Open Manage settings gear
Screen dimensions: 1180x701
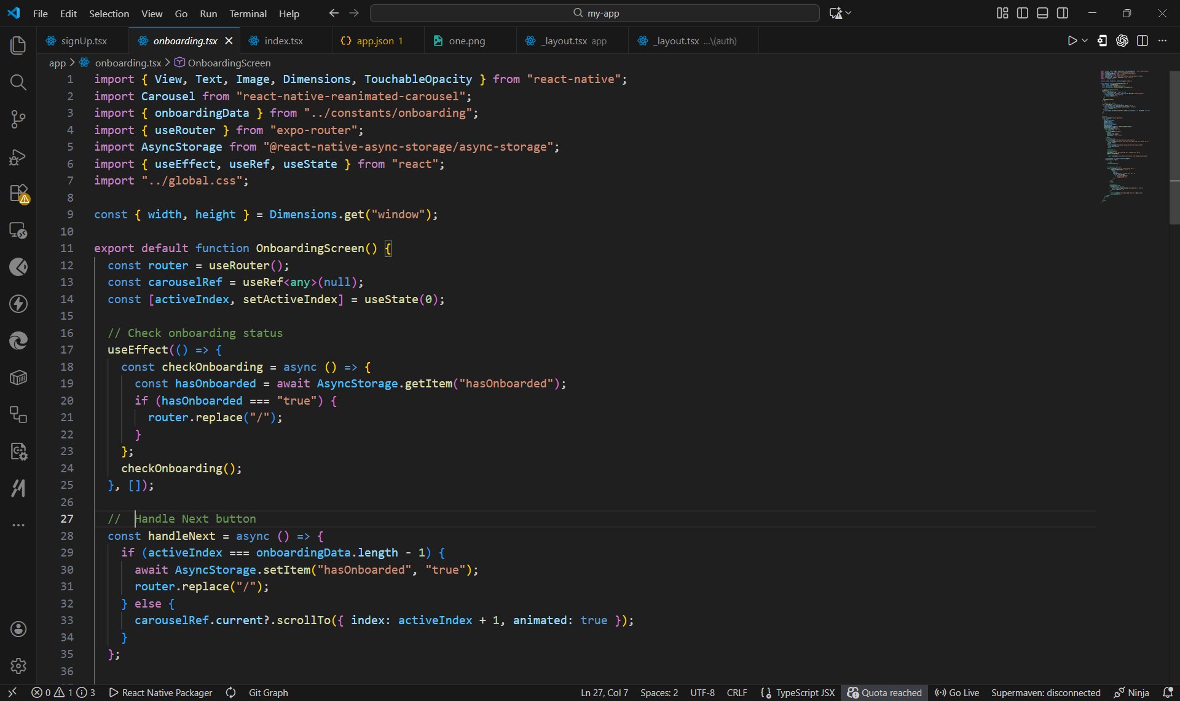coord(18,665)
